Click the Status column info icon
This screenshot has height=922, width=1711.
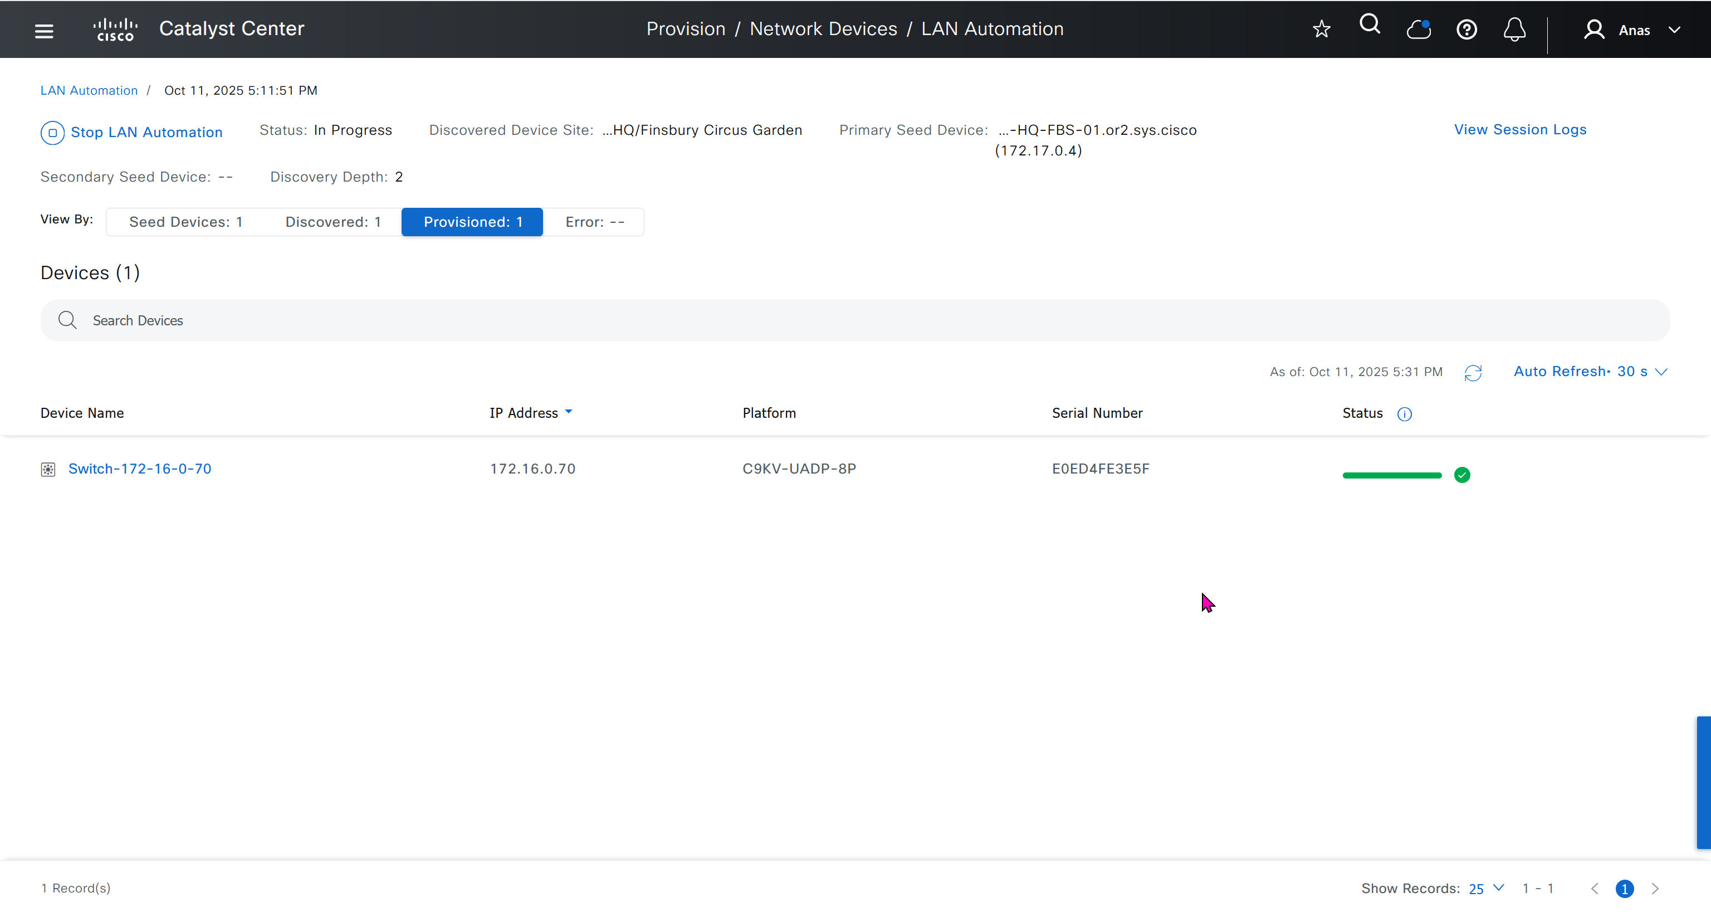pyautogui.click(x=1404, y=414)
